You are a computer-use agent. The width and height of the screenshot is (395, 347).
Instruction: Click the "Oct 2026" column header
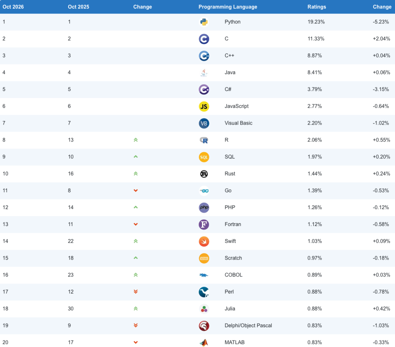coord(13,7)
